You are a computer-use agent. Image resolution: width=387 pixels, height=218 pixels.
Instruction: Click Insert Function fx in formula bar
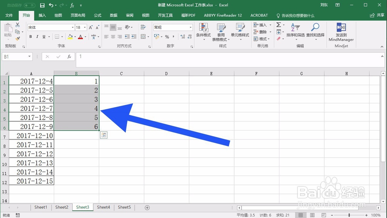(x=69, y=57)
